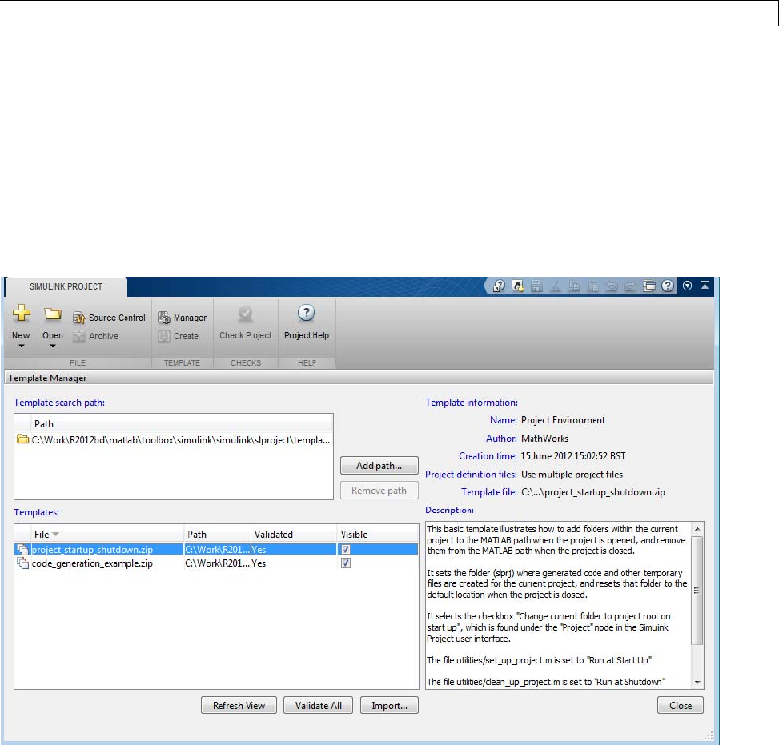This screenshot has width=779, height=745.
Task: Click the Open folder icon
Action: click(53, 314)
